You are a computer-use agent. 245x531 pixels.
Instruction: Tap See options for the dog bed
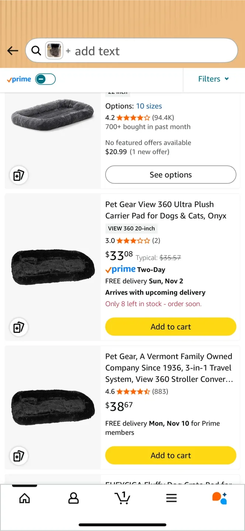click(x=170, y=174)
